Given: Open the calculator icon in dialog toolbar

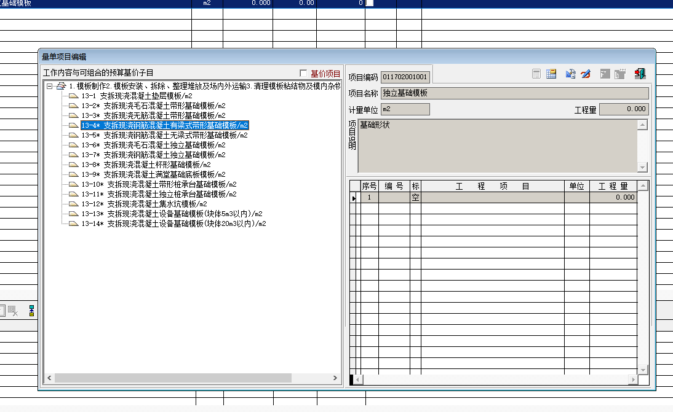Looking at the screenshot, I should coord(536,74).
